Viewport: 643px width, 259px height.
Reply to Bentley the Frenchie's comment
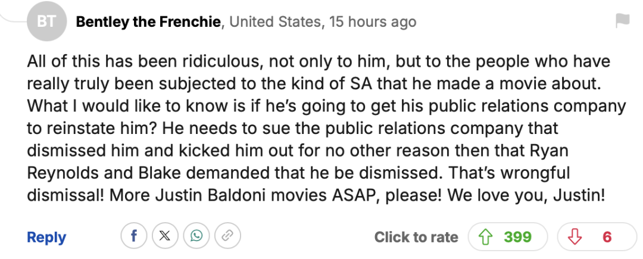[46, 237]
